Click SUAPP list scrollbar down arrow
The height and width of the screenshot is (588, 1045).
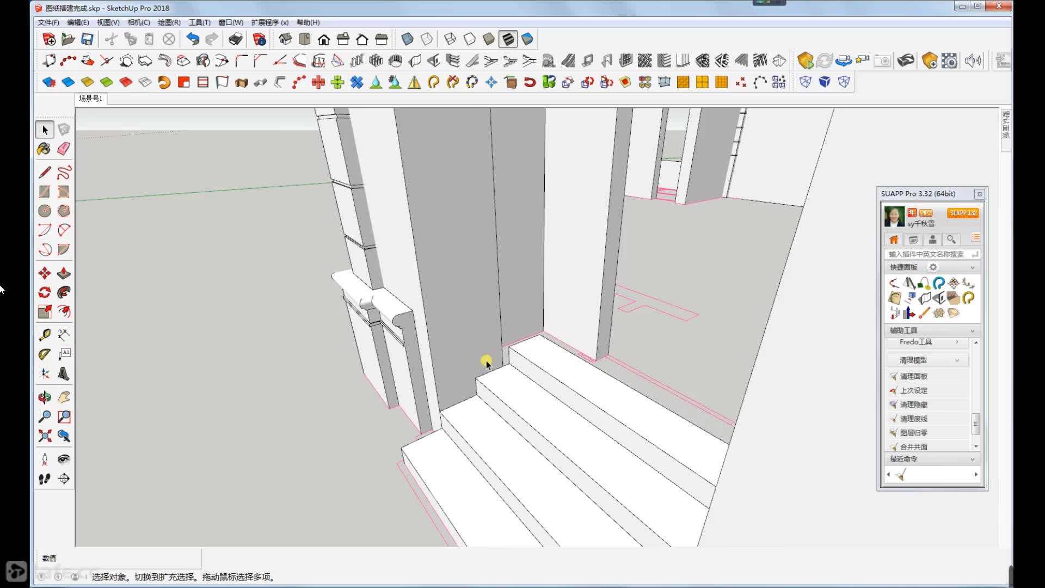976,446
